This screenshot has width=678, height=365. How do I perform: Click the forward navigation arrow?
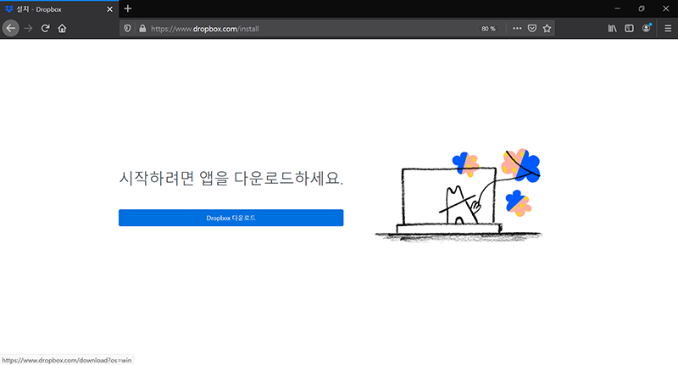point(28,29)
